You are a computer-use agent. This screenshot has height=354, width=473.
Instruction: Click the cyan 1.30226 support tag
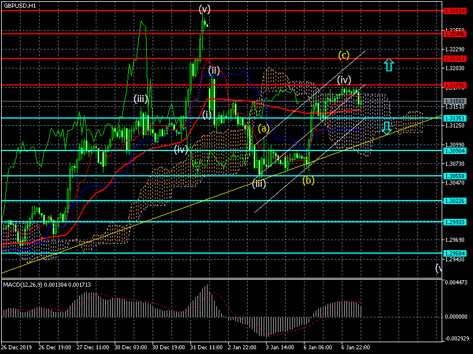click(455, 201)
